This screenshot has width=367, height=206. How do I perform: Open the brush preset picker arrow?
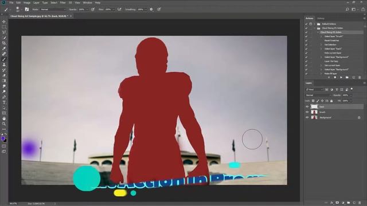click(x=21, y=10)
